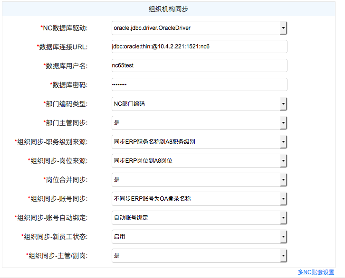Image resolution: width=345 pixels, height=278 pixels.
Task: Expand the 组织同步-账号同步 dropdown
Action: point(199,199)
